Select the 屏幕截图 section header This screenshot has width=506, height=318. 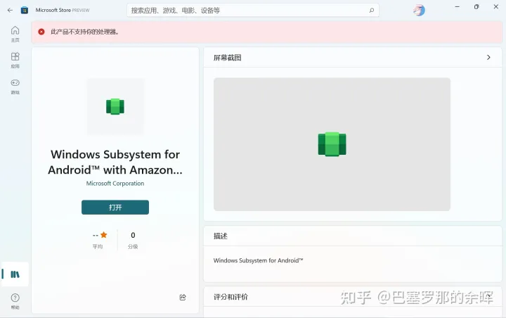227,58
